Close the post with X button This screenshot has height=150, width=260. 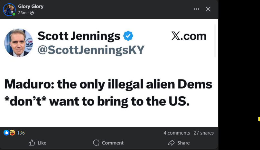[208, 9]
